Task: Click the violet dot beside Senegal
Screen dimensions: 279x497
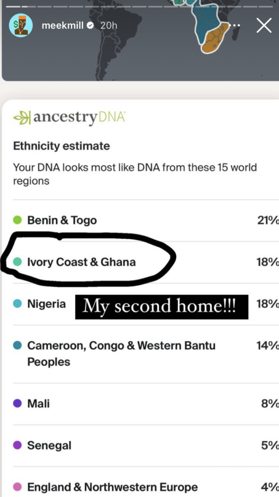Action: 18,445
